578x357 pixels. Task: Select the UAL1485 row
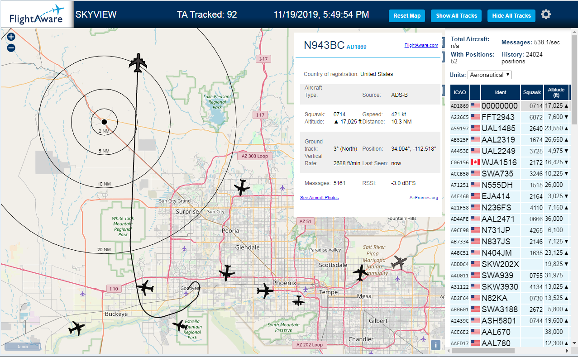click(x=509, y=128)
